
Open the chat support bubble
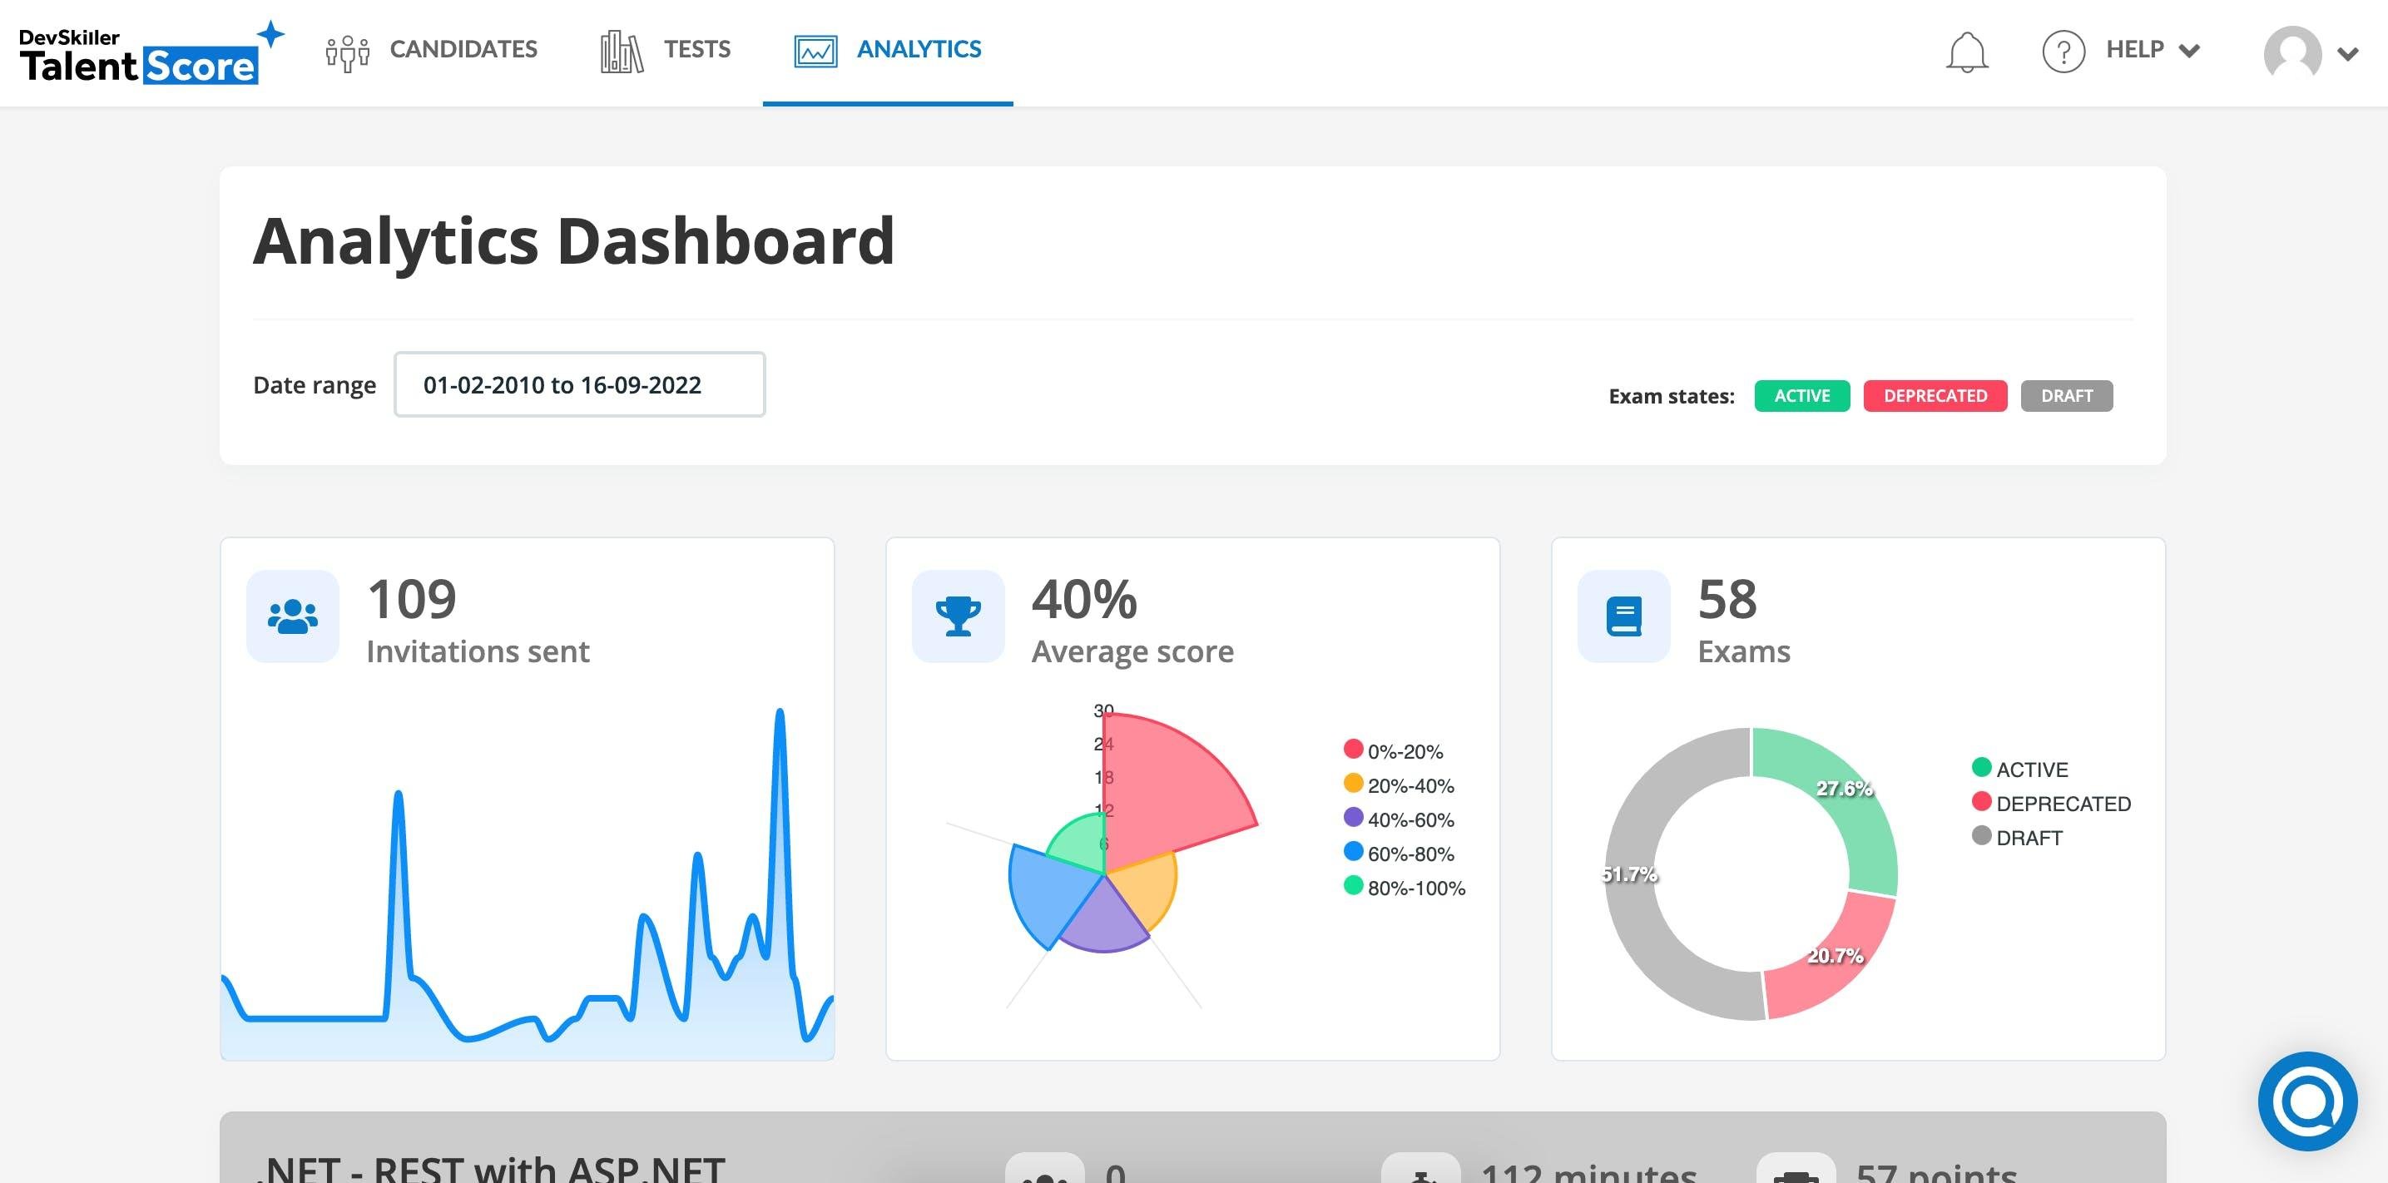(2306, 1101)
